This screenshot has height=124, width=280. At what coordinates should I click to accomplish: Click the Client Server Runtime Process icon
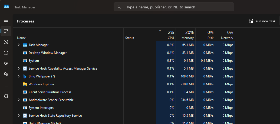[25, 92]
